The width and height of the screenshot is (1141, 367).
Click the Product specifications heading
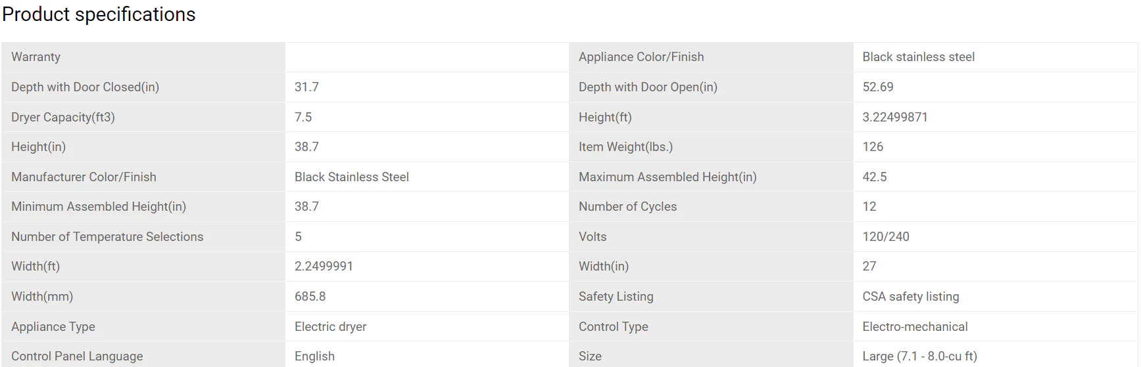click(99, 14)
